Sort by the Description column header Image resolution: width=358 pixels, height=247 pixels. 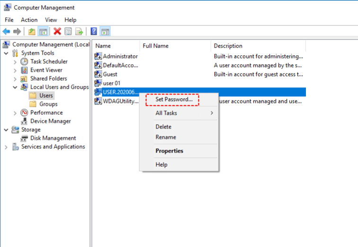click(259, 46)
